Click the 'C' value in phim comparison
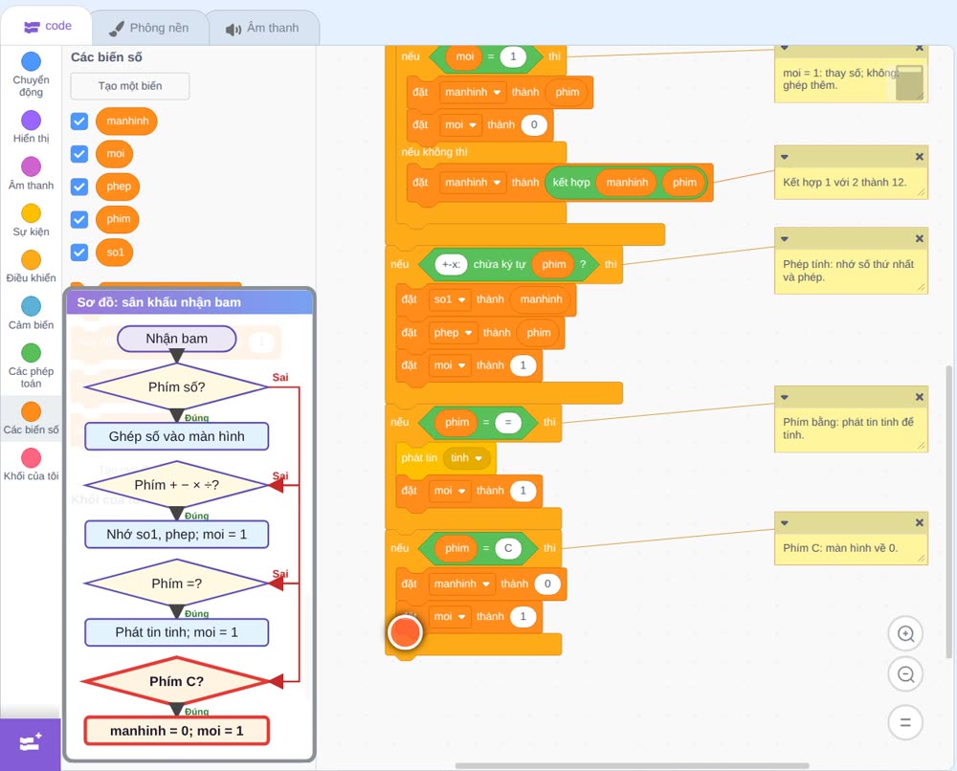The height and width of the screenshot is (771, 957). 508,548
